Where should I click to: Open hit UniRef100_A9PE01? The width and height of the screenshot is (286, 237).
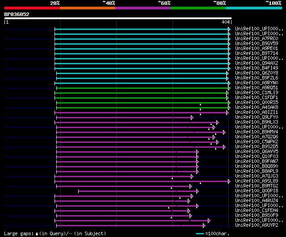click(x=257, y=49)
